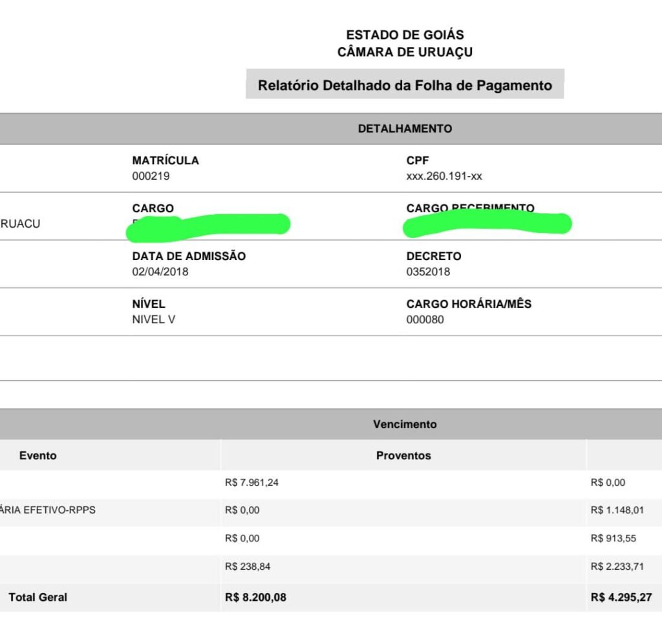662x628 pixels.
Task: Click the decreto number 0352018
Action: (428, 272)
